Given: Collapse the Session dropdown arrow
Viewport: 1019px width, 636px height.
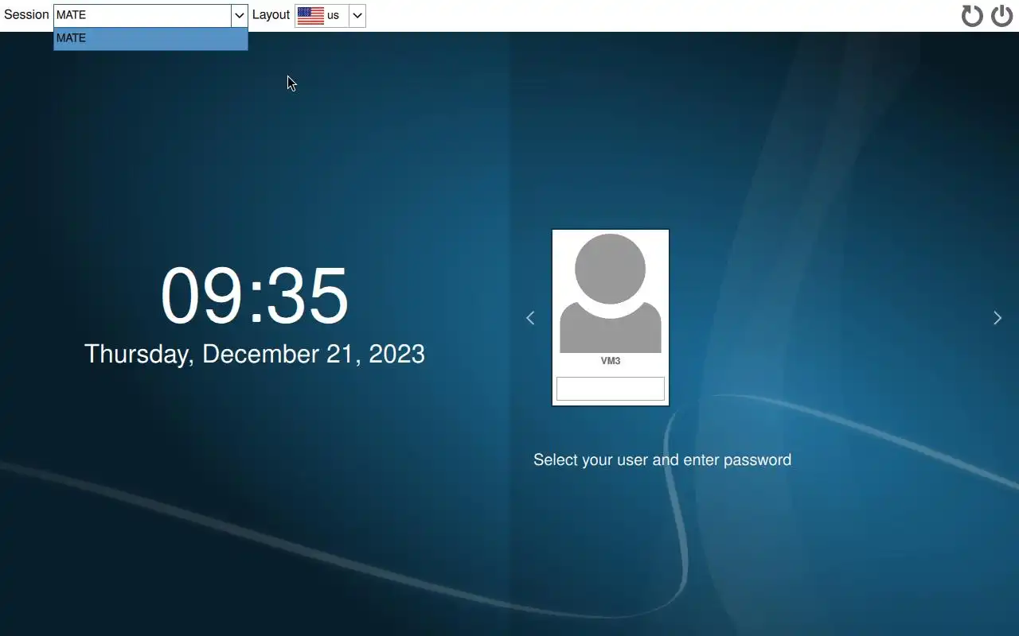Looking at the screenshot, I should 239,16.
